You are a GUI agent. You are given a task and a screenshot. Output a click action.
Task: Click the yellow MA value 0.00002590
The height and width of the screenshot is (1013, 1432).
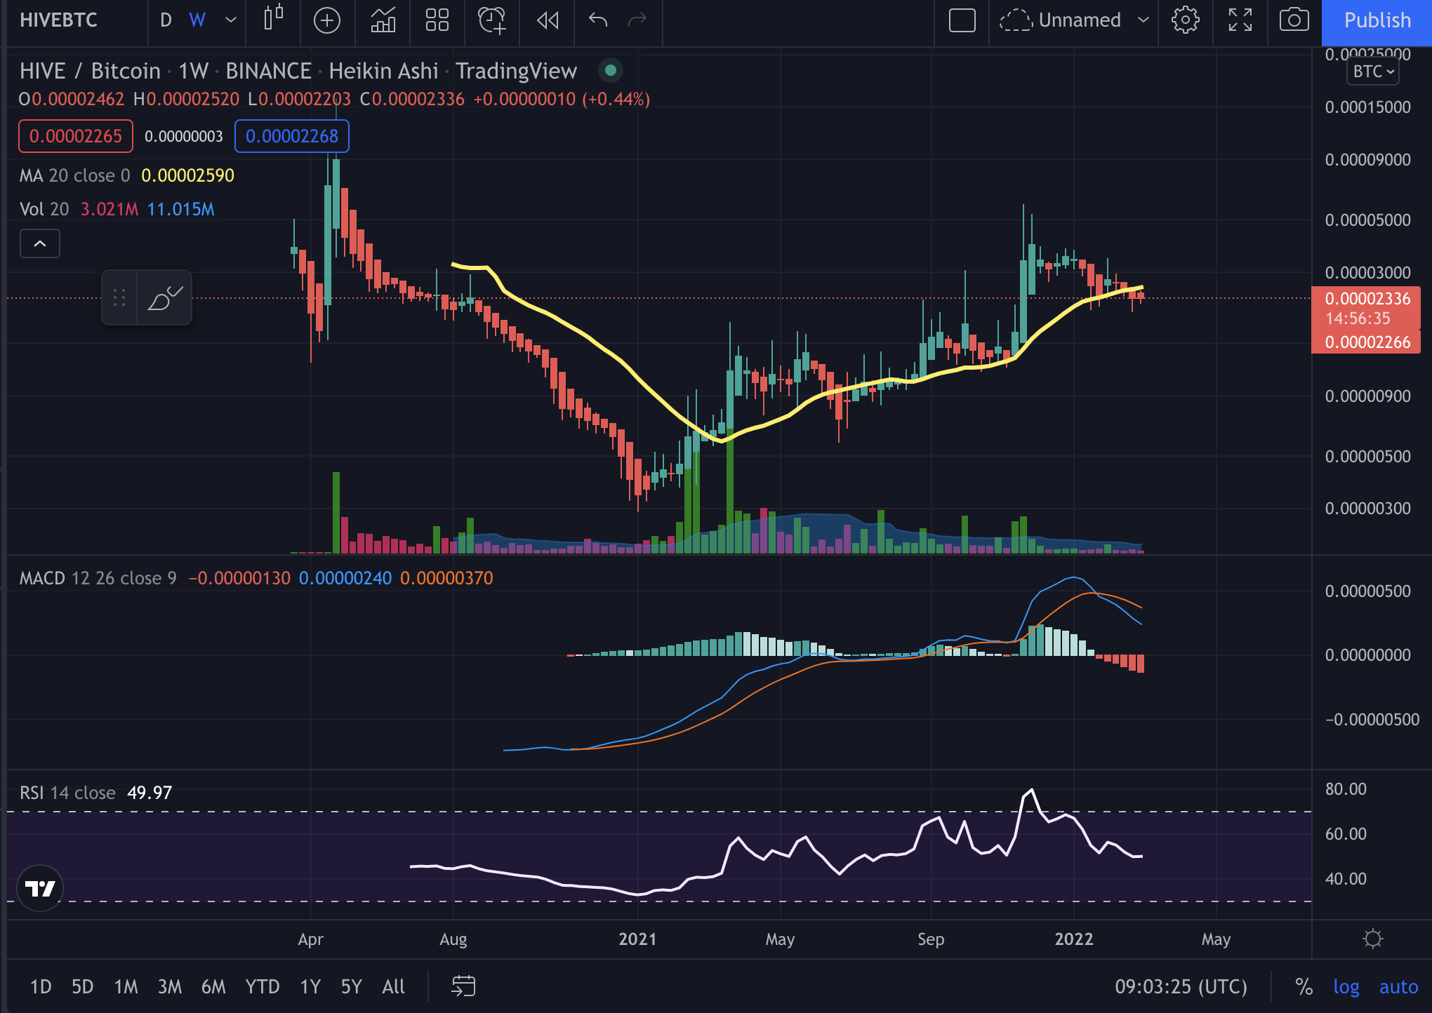coord(188,175)
